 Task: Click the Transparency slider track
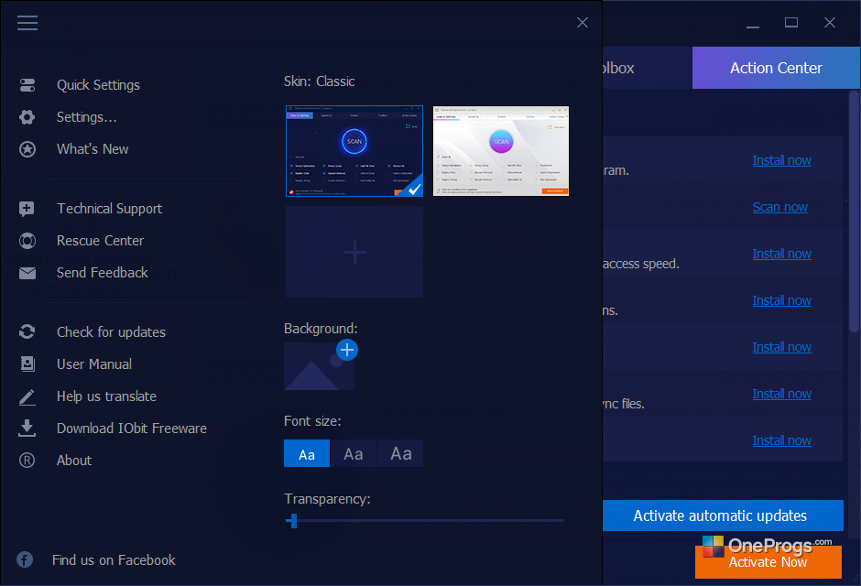pos(425,521)
